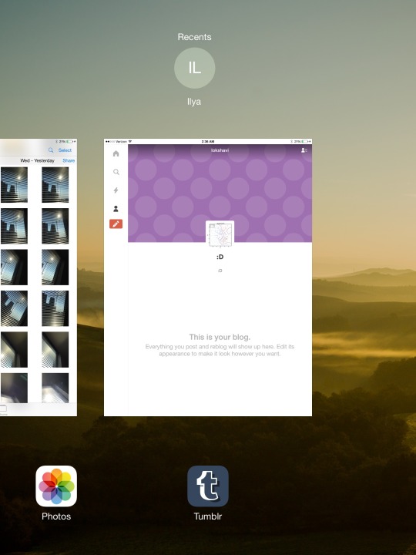Tap the bold :D blog title
The image size is (416, 555).
[x=220, y=257]
